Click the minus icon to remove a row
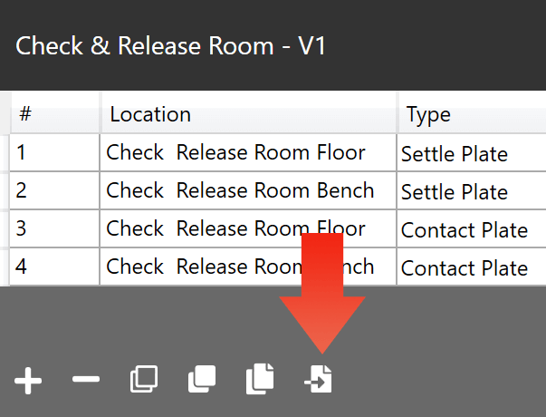The height and width of the screenshot is (417, 546). click(86, 380)
